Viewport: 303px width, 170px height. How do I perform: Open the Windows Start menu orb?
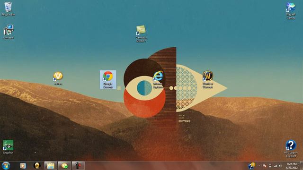point(6,166)
